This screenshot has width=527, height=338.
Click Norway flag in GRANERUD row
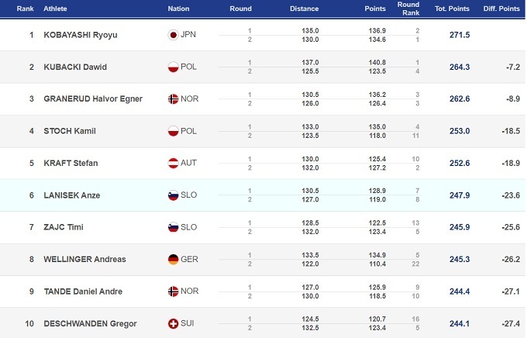(x=174, y=99)
